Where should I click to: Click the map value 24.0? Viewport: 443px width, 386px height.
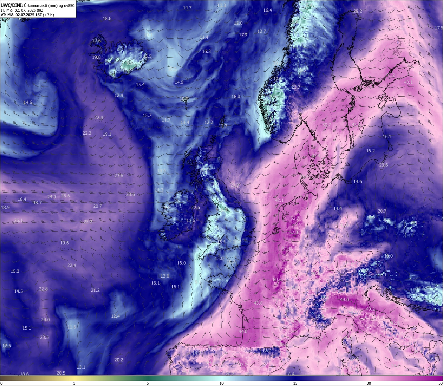(x=45, y=320)
